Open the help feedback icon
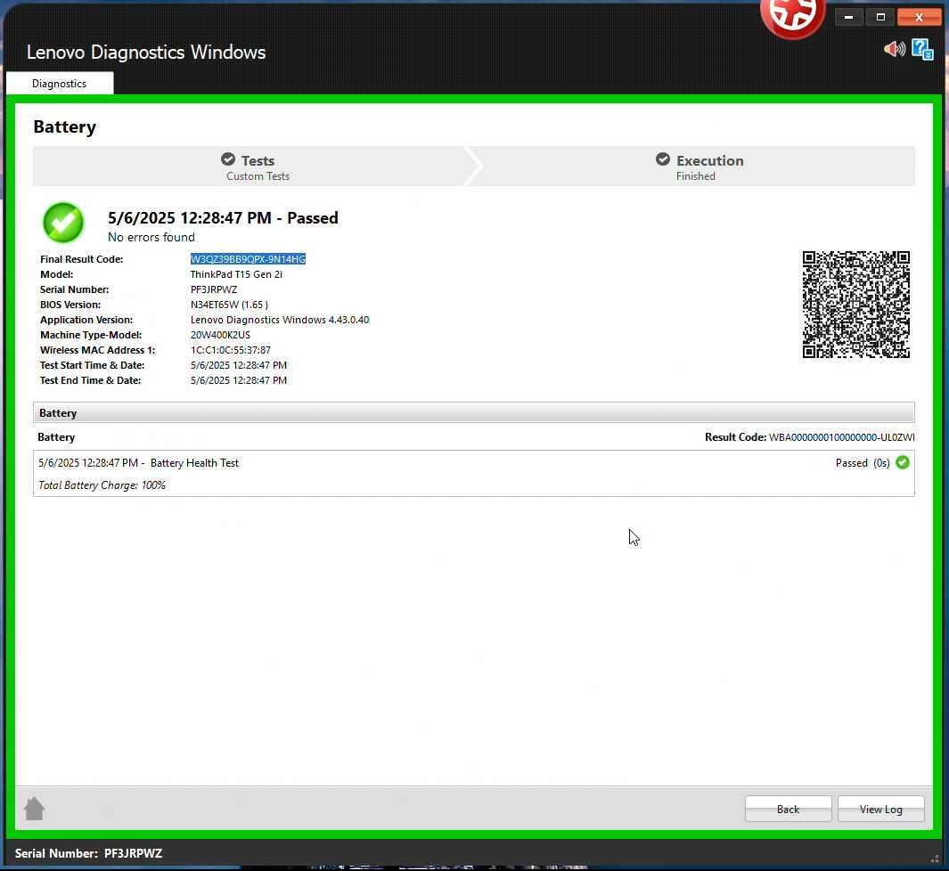Viewport: 949px width, 871px height. point(922,49)
